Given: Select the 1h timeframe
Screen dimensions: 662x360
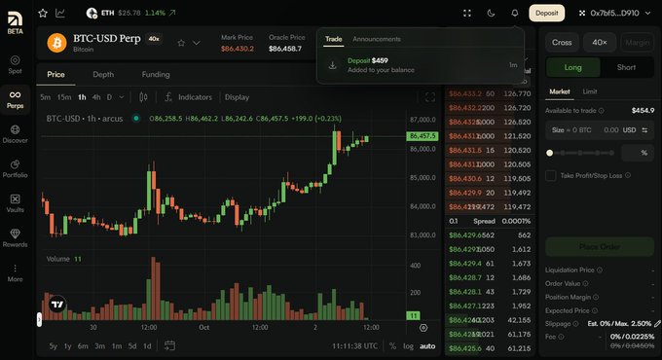Looking at the screenshot, I should pos(82,97).
